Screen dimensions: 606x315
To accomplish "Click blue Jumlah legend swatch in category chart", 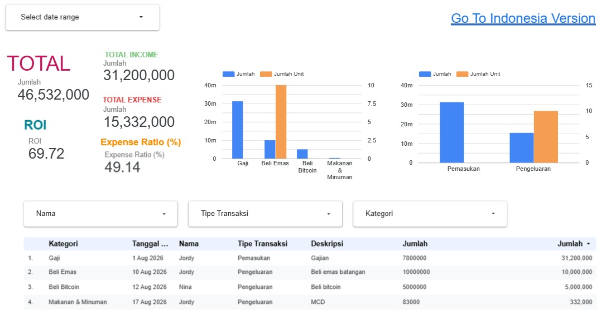I will tap(228, 74).
